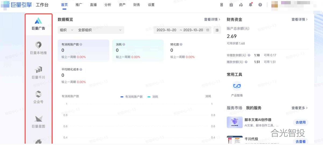Open 巨量本地推 in the sidebar
This screenshot has width=323, height=145.
point(38,48)
